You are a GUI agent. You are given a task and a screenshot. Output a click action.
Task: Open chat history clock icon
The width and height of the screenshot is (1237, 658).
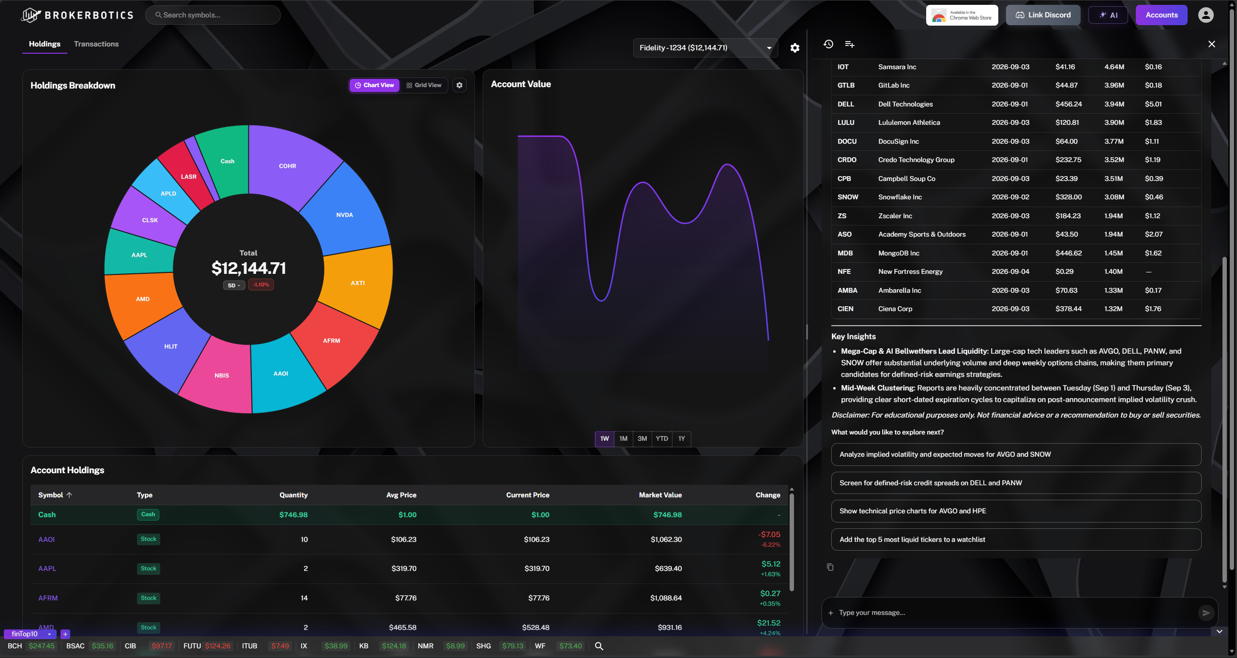click(x=828, y=44)
